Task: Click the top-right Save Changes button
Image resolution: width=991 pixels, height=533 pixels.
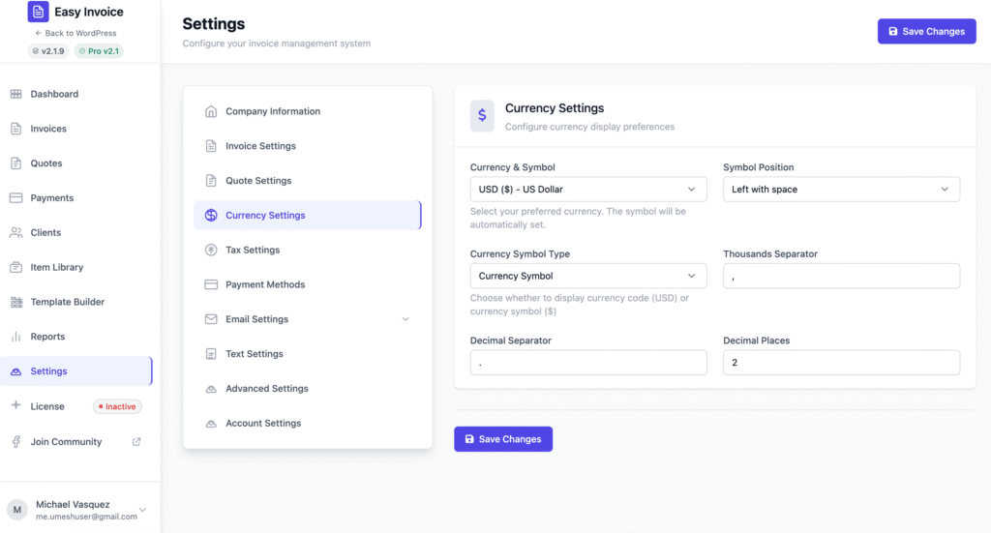Action: [x=926, y=32]
